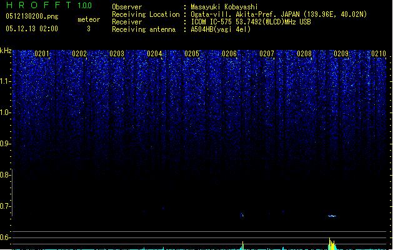Click the 0202 time marker
The height and width of the screenshot is (250, 393).
(x=79, y=54)
